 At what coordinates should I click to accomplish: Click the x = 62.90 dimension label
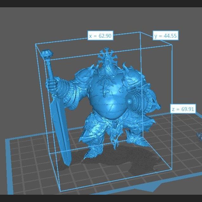(x=100, y=36)
